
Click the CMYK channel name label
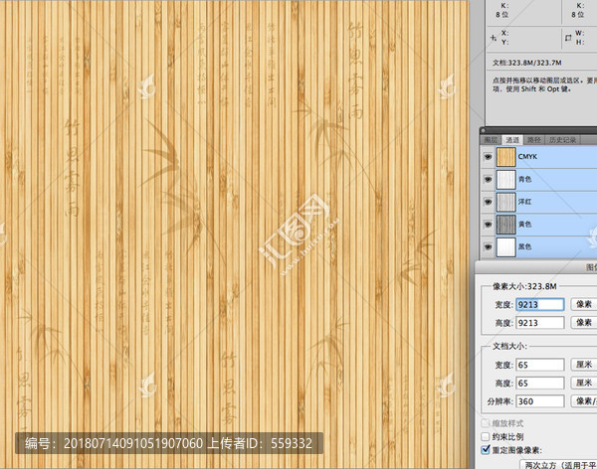(527, 157)
